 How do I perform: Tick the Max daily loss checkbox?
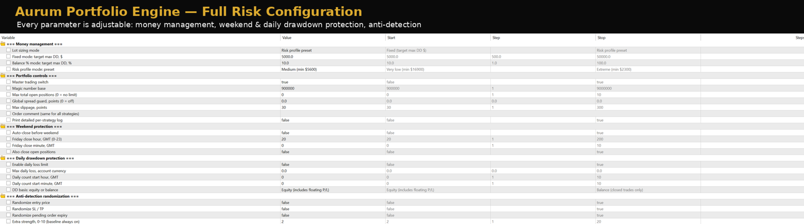(8, 171)
